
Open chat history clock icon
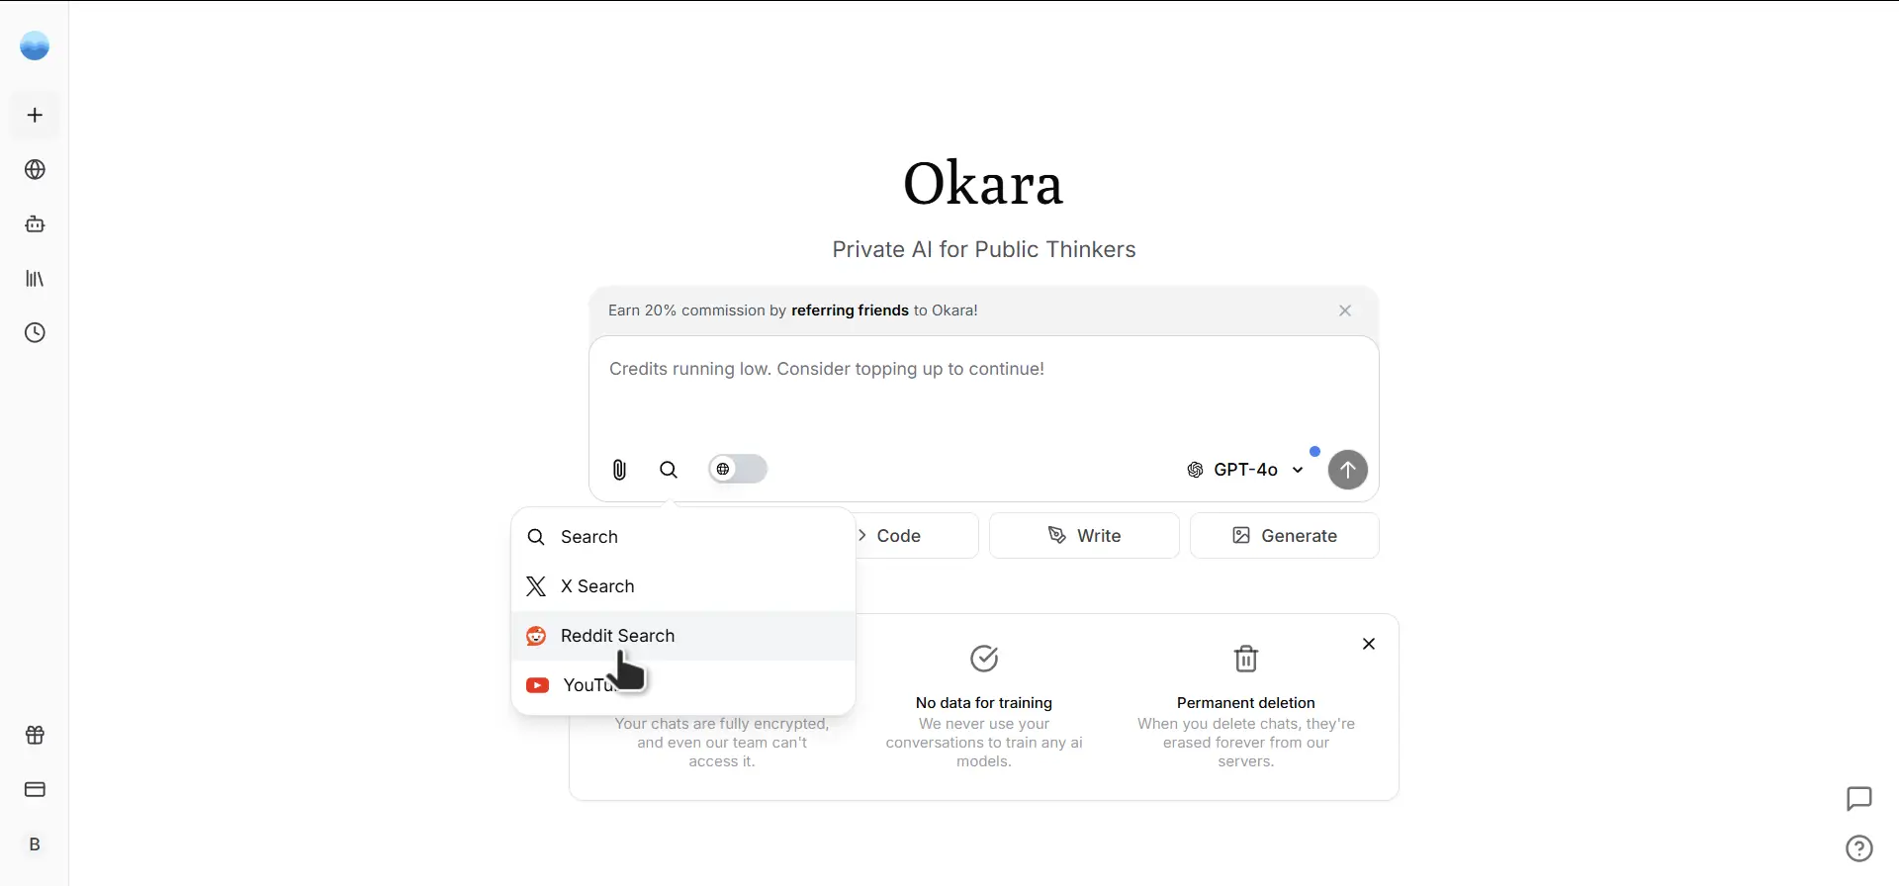click(x=35, y=332)
